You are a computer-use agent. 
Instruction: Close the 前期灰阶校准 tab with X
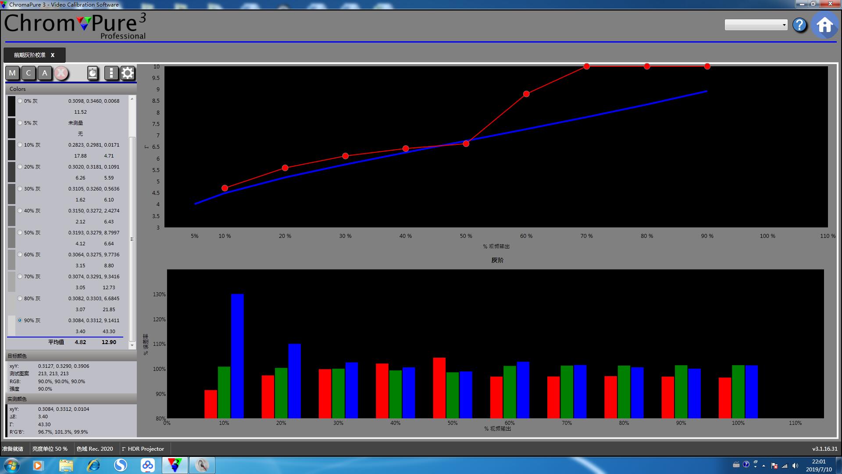tap(53, 55)
